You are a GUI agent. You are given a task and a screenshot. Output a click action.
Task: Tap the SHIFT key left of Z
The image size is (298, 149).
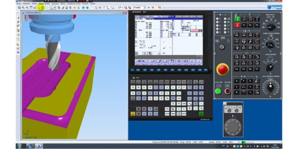[133, 99]
